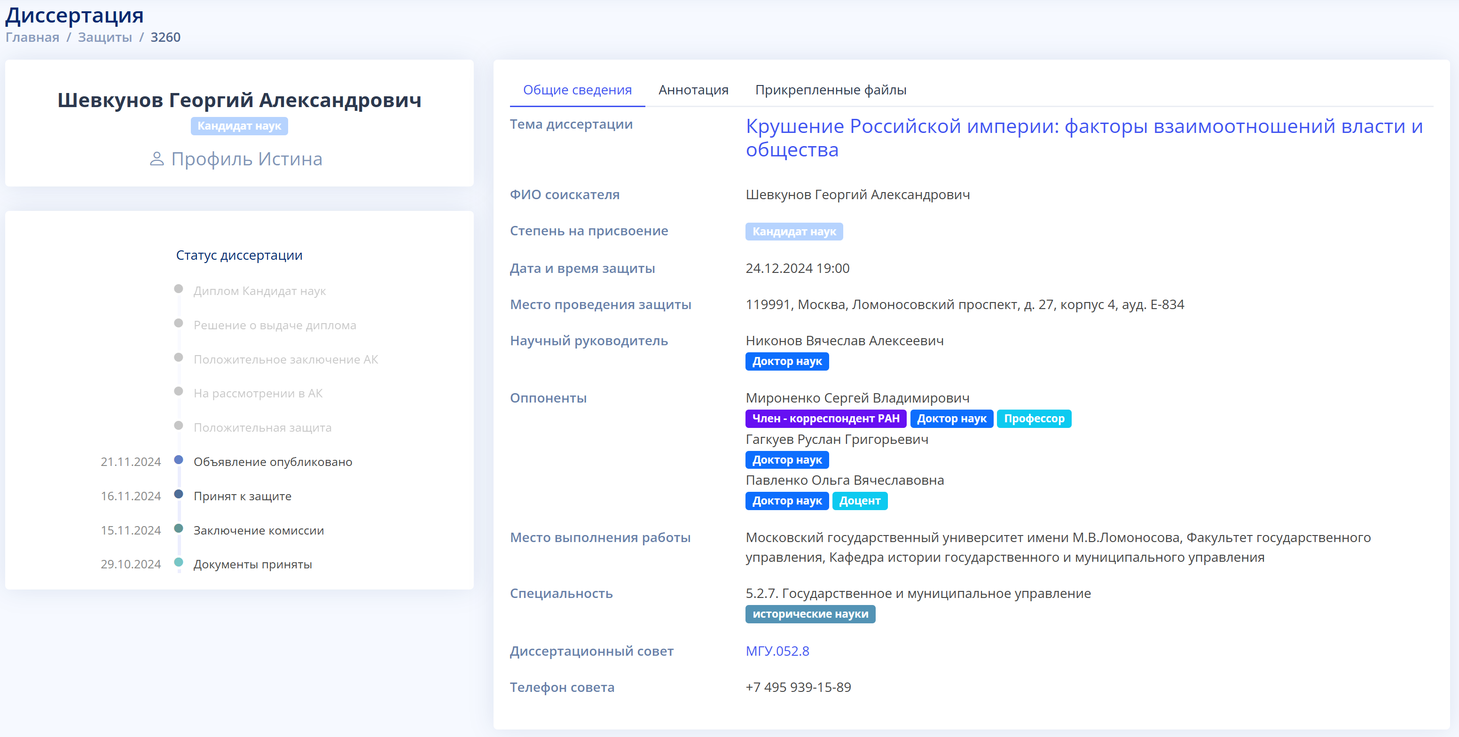
Task: Open dissertation title Крушение Российской империи
Action: (x=1084, y=138)
